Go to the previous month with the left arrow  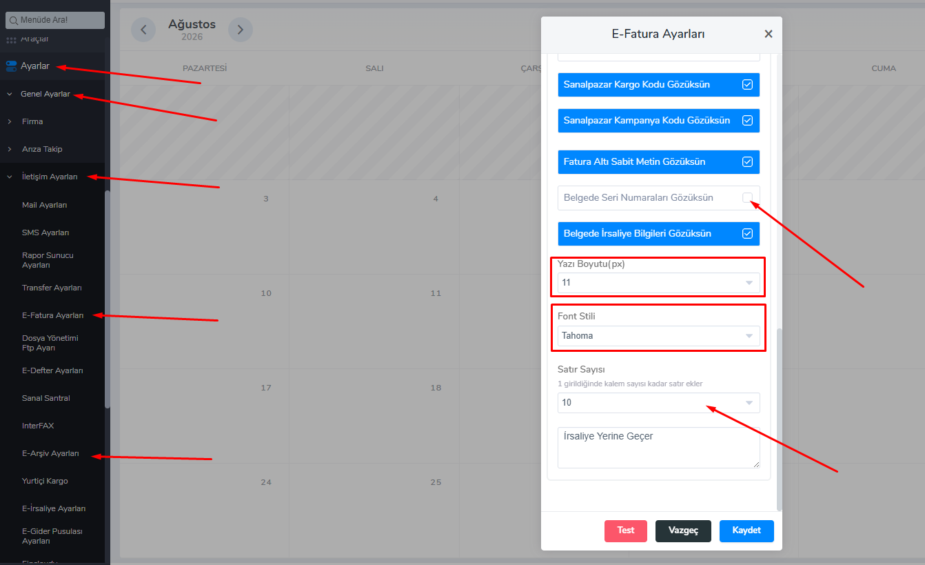click(x=143, y=29)
